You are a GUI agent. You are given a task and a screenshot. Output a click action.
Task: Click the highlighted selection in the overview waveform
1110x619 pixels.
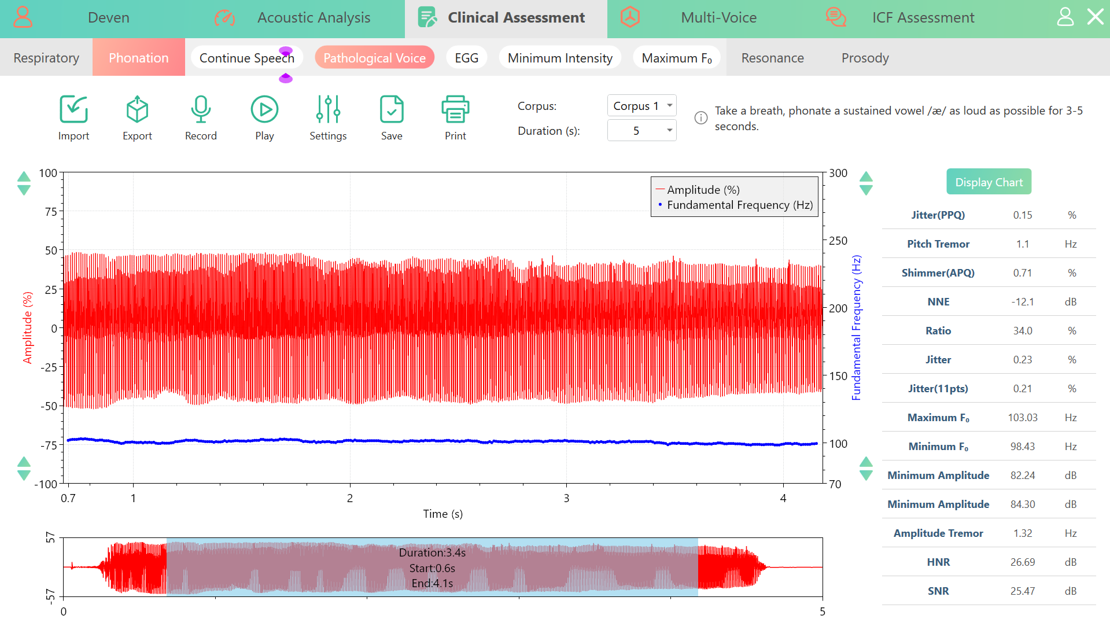432,568
